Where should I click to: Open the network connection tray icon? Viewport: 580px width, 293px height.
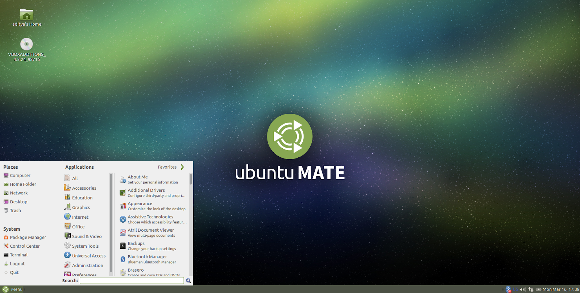point(531,289)
